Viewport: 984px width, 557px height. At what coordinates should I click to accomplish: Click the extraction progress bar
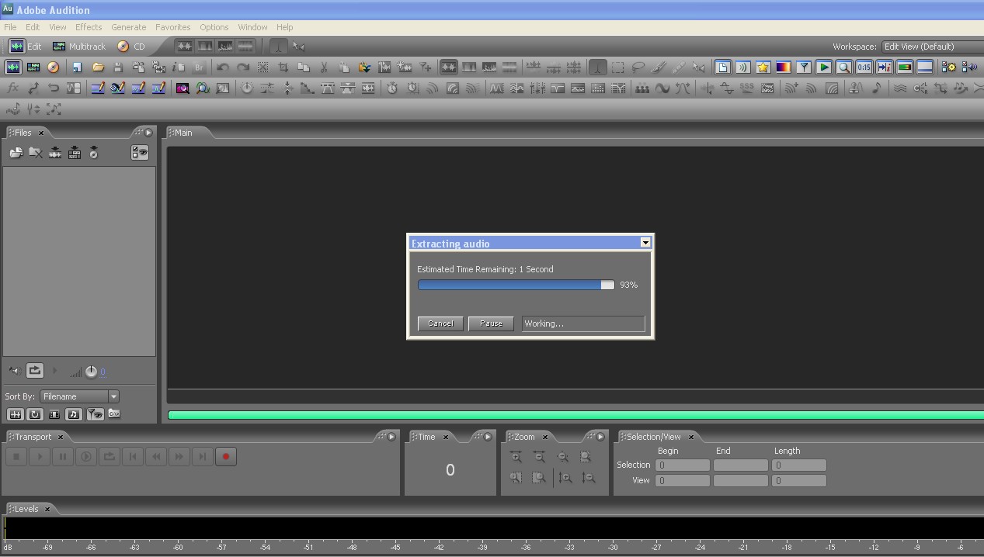[x=516, y=285]
